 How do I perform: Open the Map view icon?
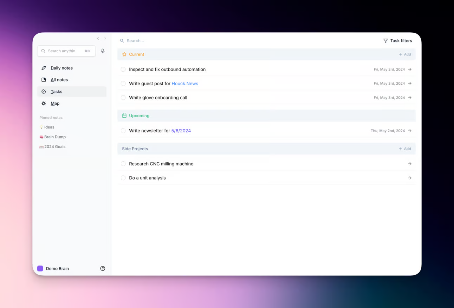(x=44, y=103)
